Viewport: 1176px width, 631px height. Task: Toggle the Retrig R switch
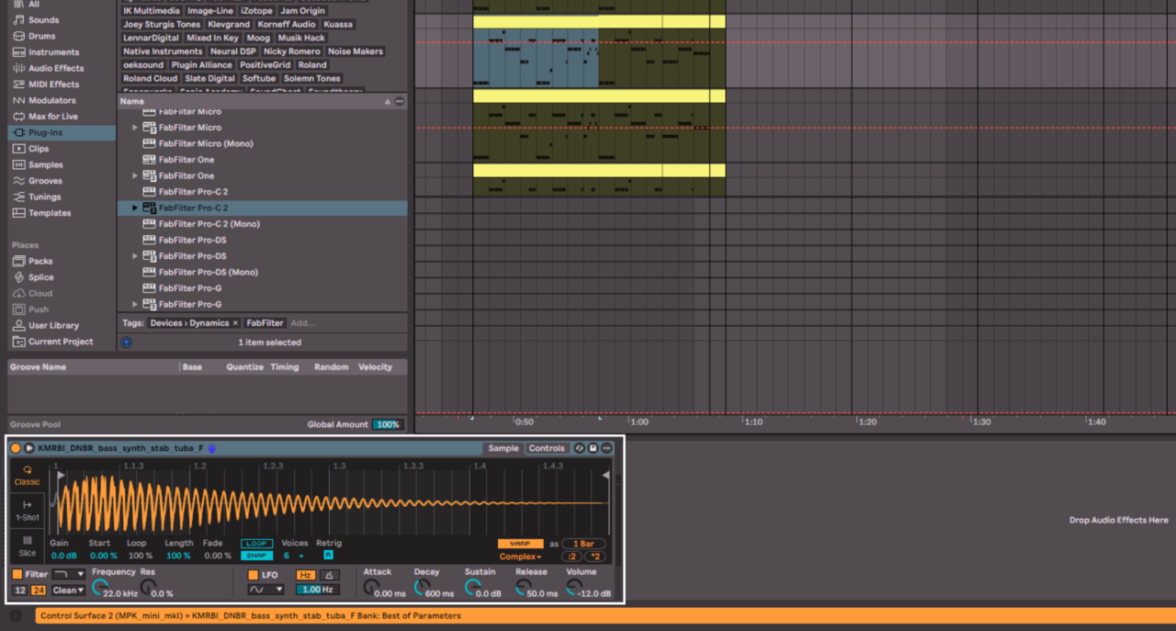328,556
